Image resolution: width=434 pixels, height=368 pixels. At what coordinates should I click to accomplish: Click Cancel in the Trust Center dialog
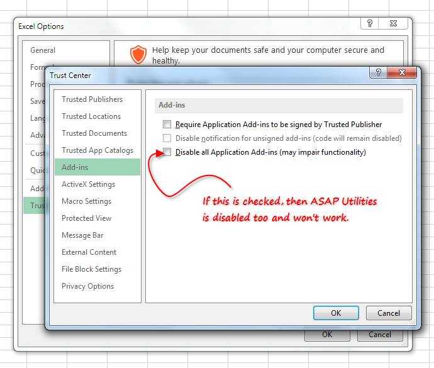pos(389,313)
